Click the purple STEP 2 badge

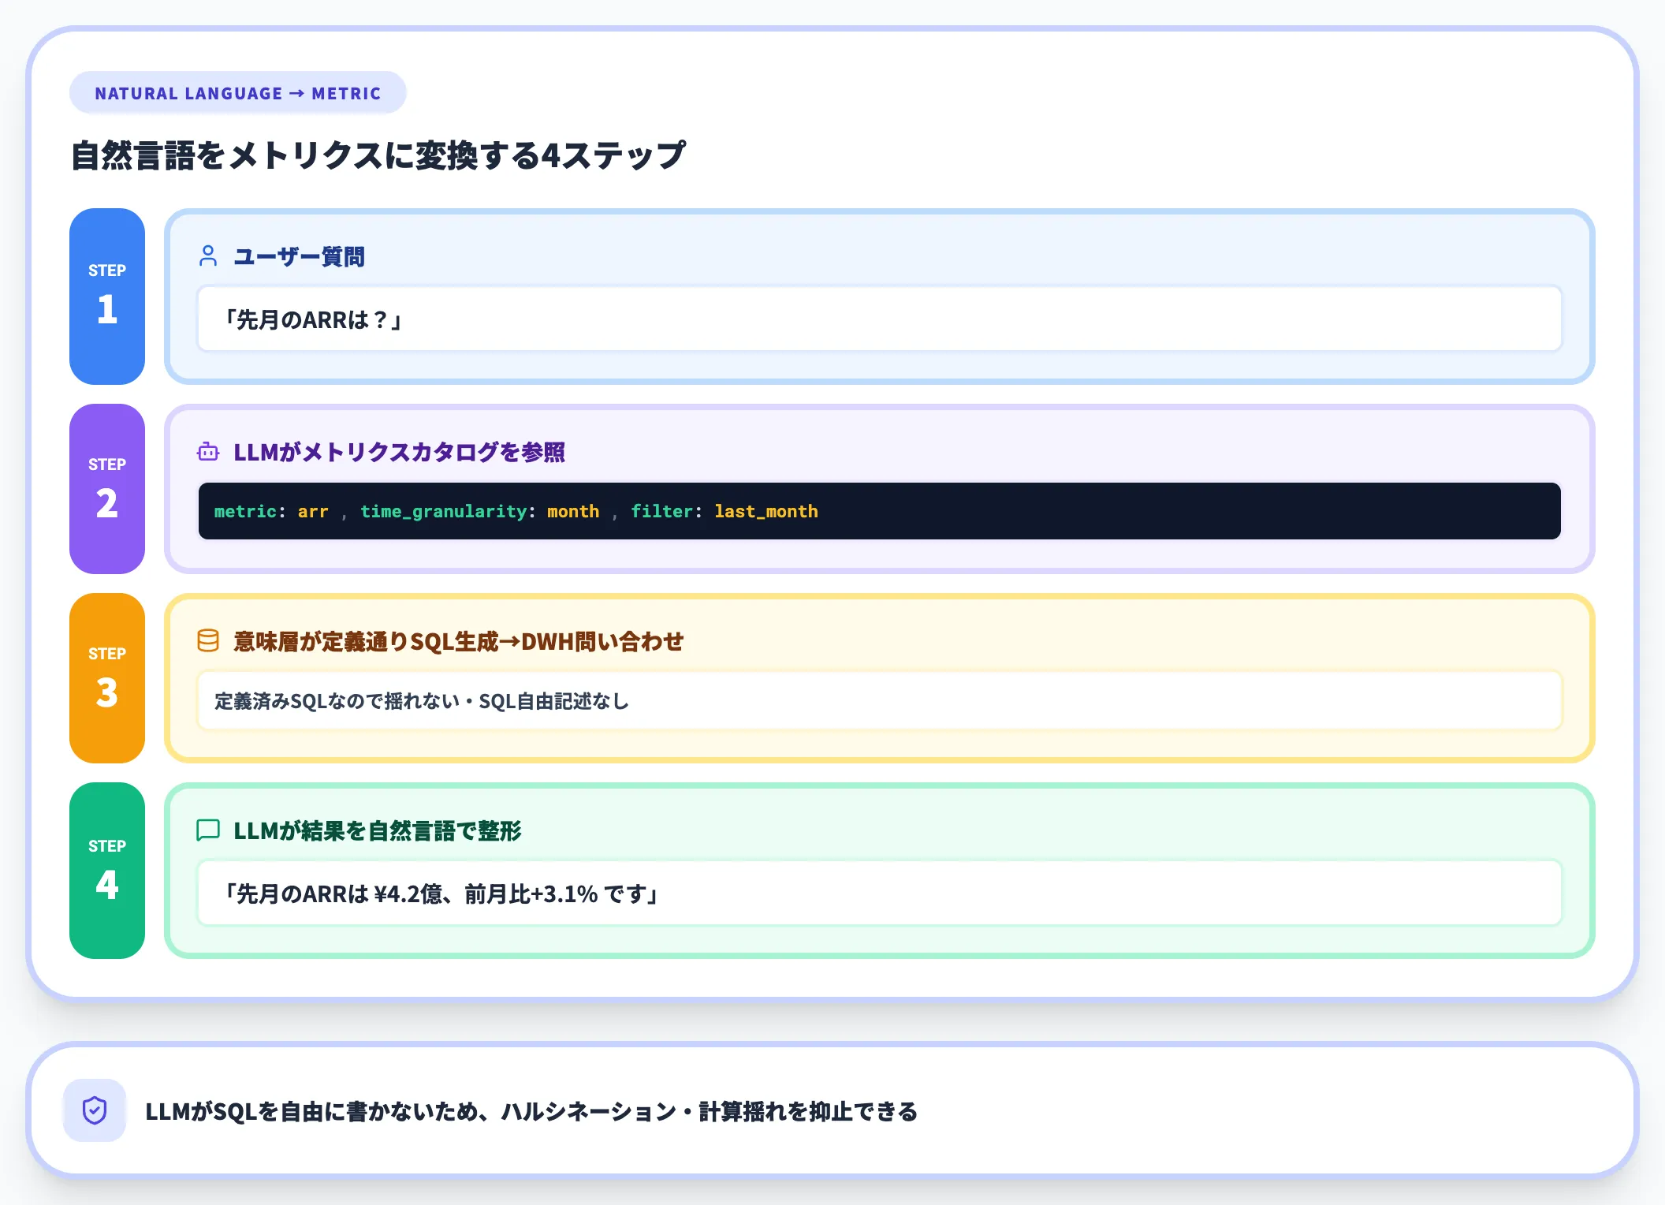[107, 489]
